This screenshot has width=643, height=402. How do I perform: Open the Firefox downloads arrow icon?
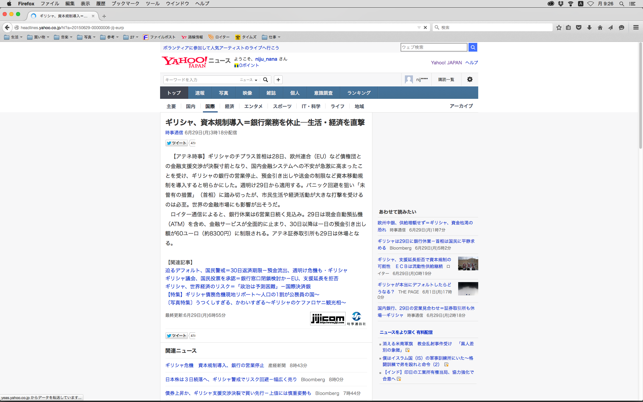589,27
